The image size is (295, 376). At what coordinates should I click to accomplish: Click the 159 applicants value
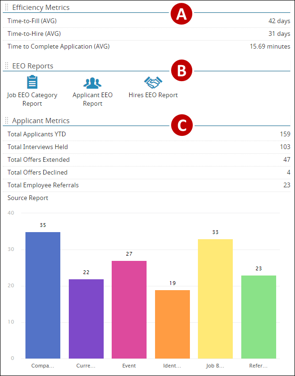(285, 134)
